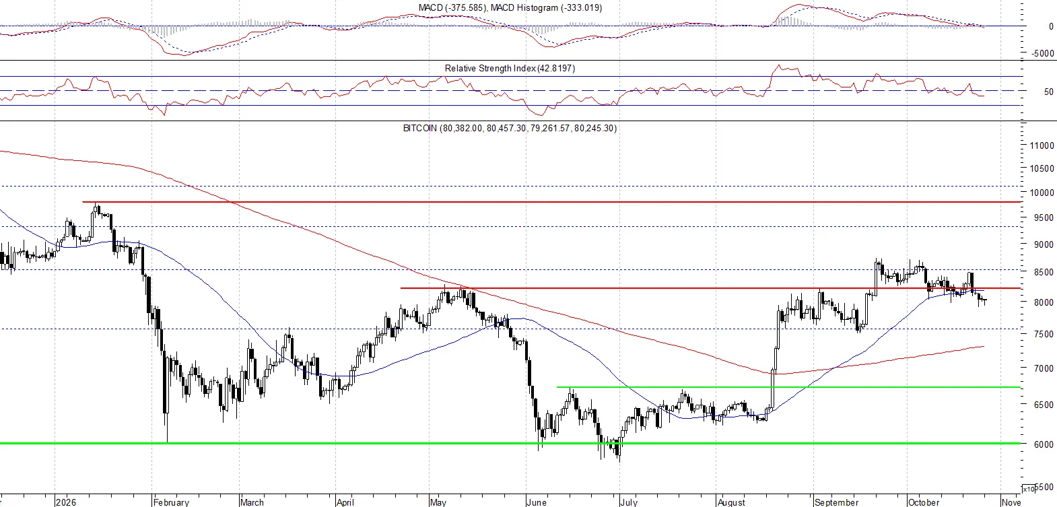This screenshot has width=1057, height=507.
Task: Click the July label on the time axis
Action: [x=629, y=502]
